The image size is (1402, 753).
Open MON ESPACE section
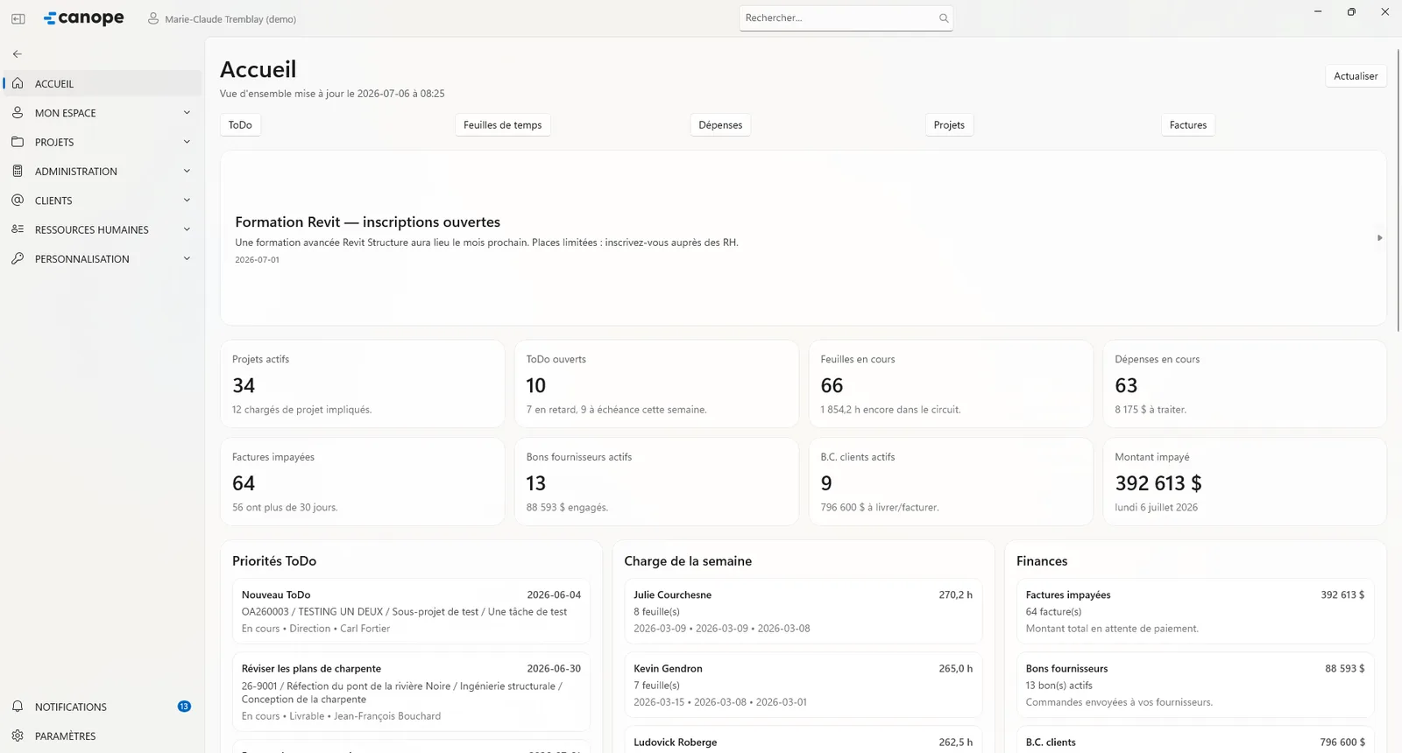tap(103, 113)
